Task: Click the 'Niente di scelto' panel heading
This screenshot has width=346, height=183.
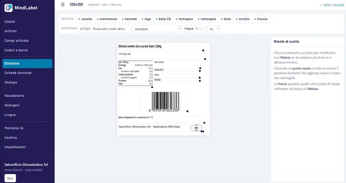Action: pos(286,41)
